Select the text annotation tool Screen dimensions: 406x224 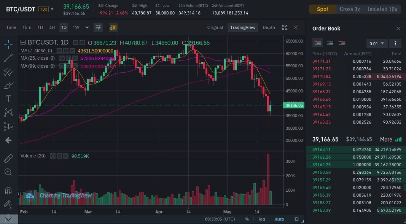(x=8, y=99)
